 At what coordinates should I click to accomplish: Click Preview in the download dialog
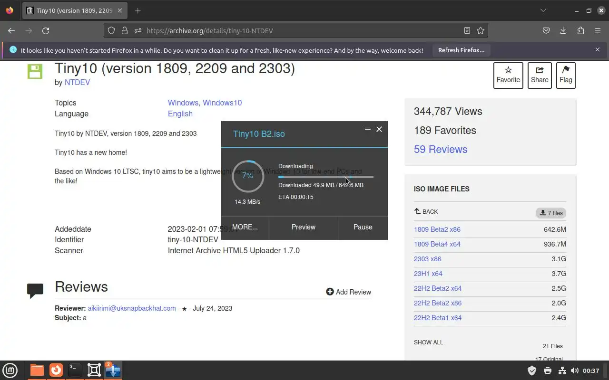pyautogui.click(x=304, y=227)
